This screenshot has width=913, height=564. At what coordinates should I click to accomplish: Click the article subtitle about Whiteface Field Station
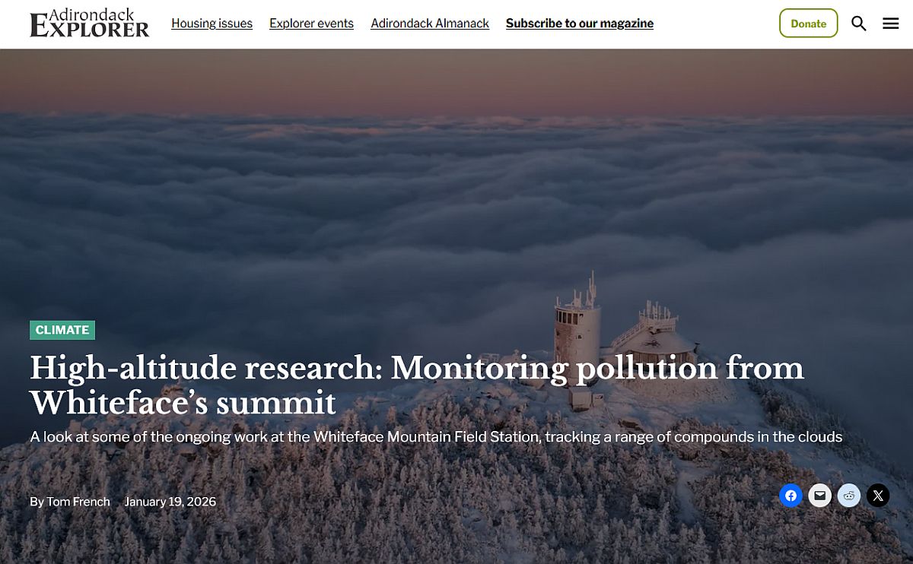click(x=435, y=437)
